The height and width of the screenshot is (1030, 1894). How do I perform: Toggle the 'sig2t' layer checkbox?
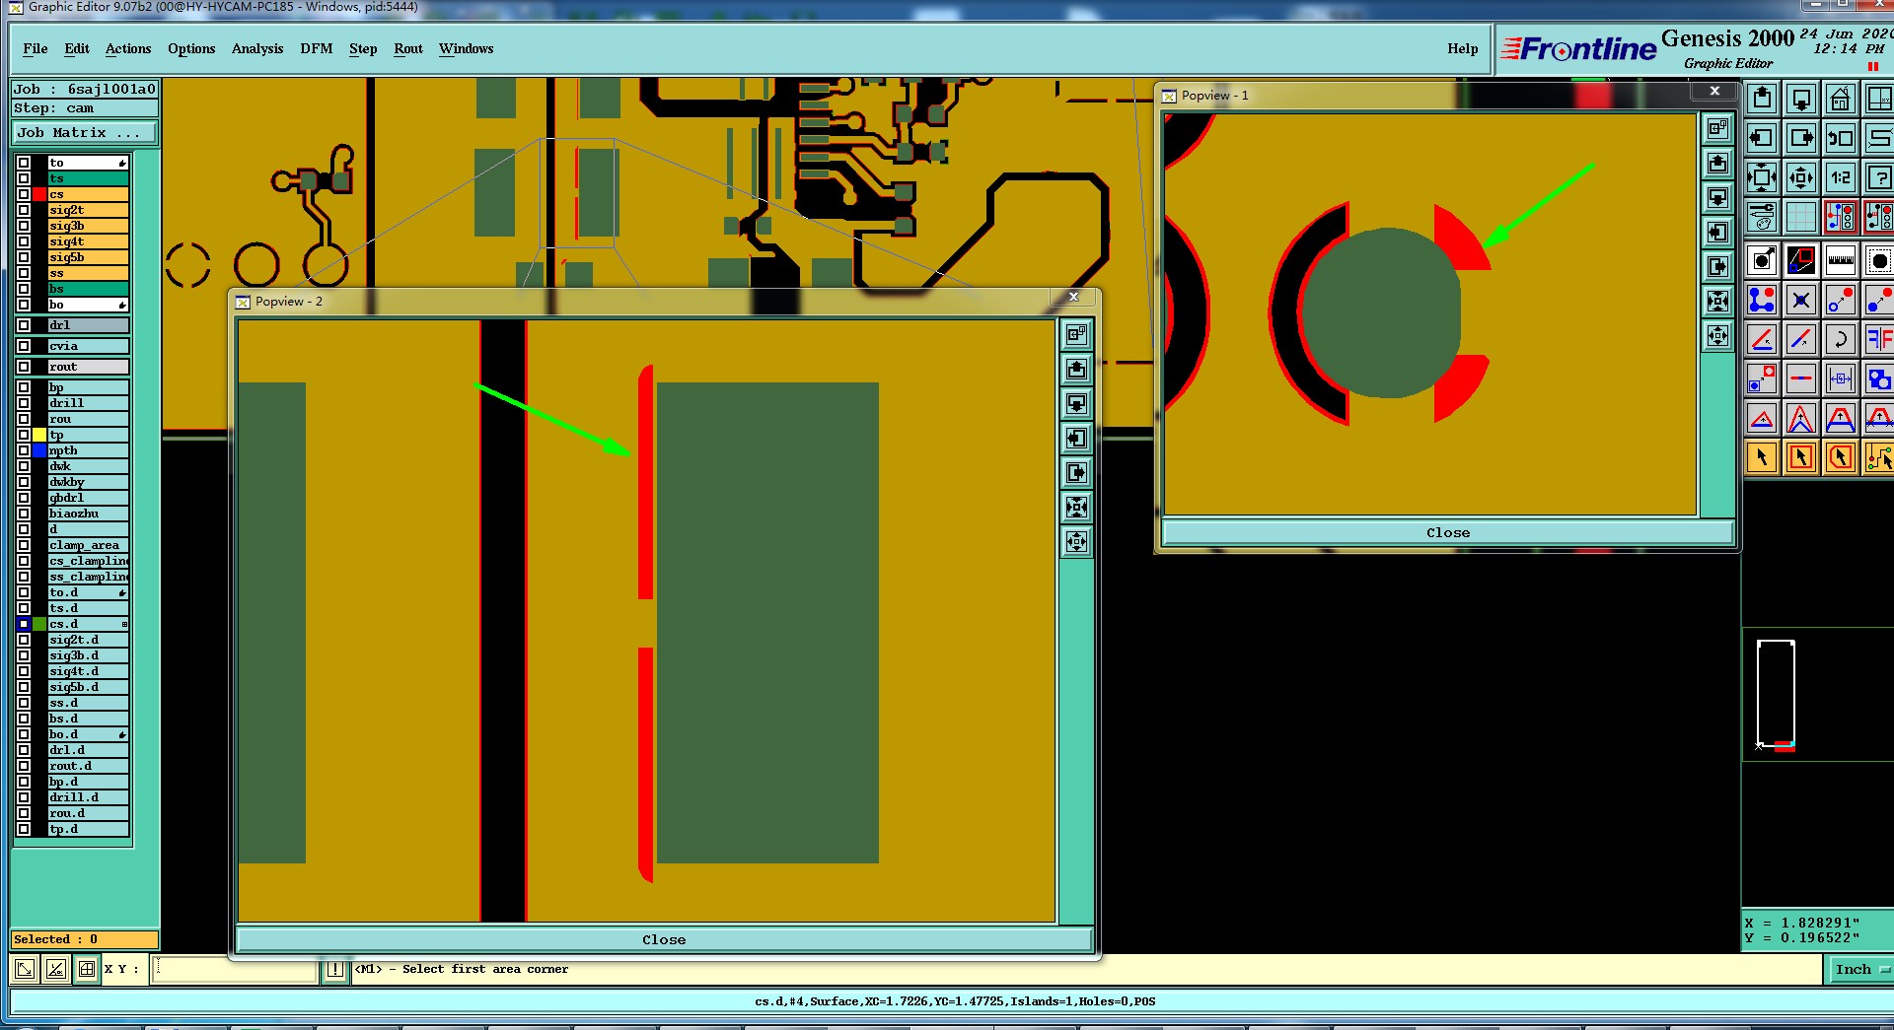click(24, 210)
